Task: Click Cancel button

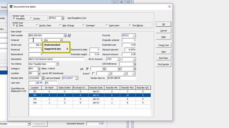Action: (x=164, y=31)
